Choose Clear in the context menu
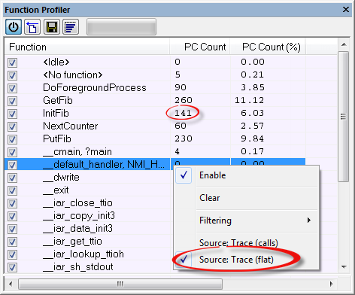355x295 pixels. pyautogui.click(x=246, y=198)
